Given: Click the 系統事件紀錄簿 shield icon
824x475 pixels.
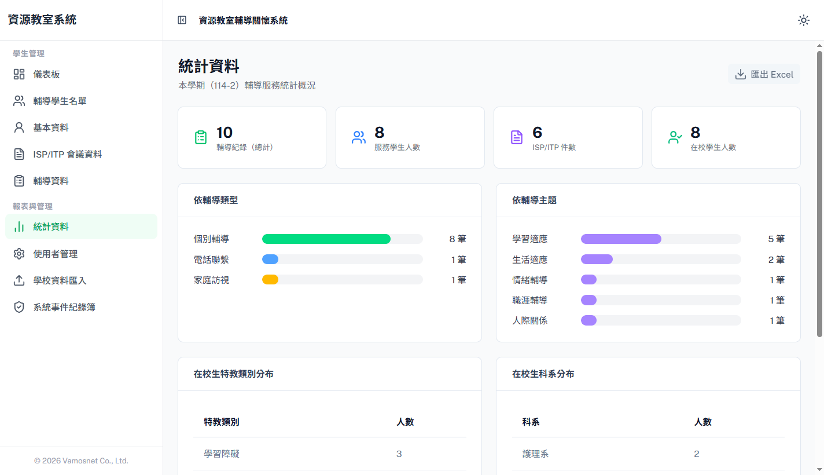Looking at the screenshot, I should (19, 307).
